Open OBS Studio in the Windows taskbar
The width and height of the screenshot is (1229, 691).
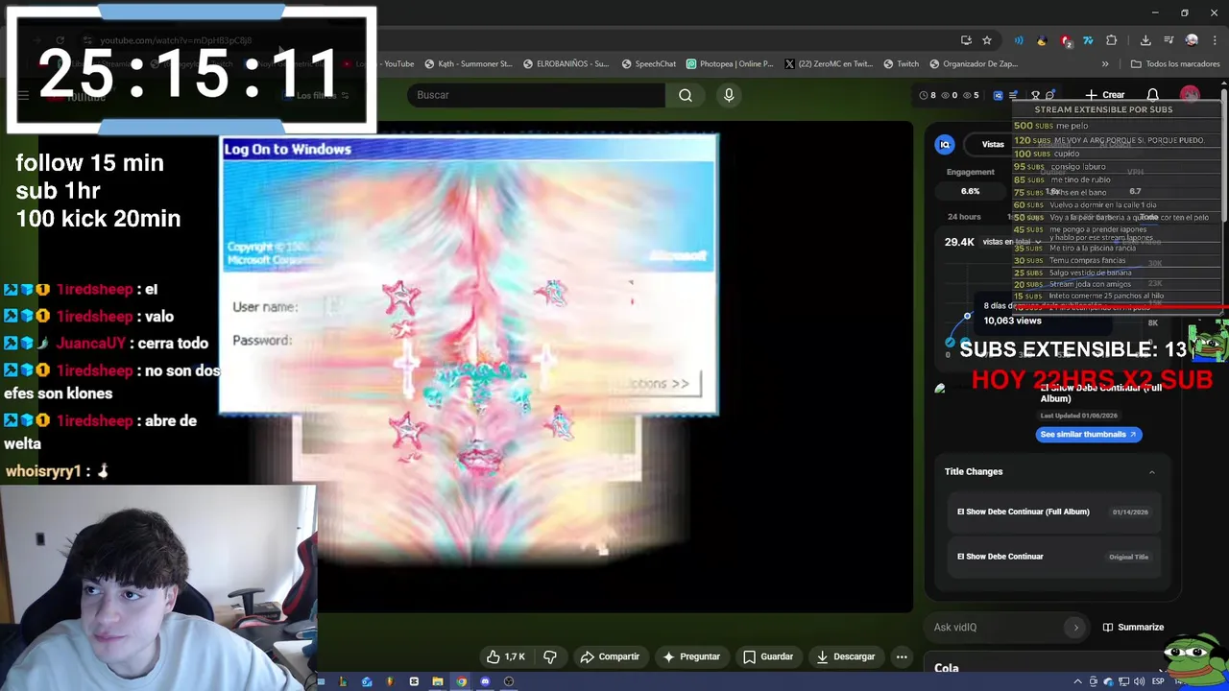click(509, 681)
